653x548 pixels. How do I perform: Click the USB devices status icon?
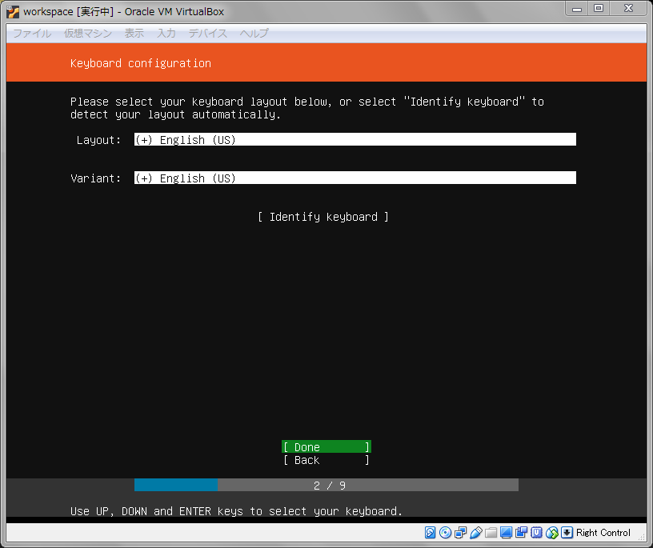click(475, 532)
